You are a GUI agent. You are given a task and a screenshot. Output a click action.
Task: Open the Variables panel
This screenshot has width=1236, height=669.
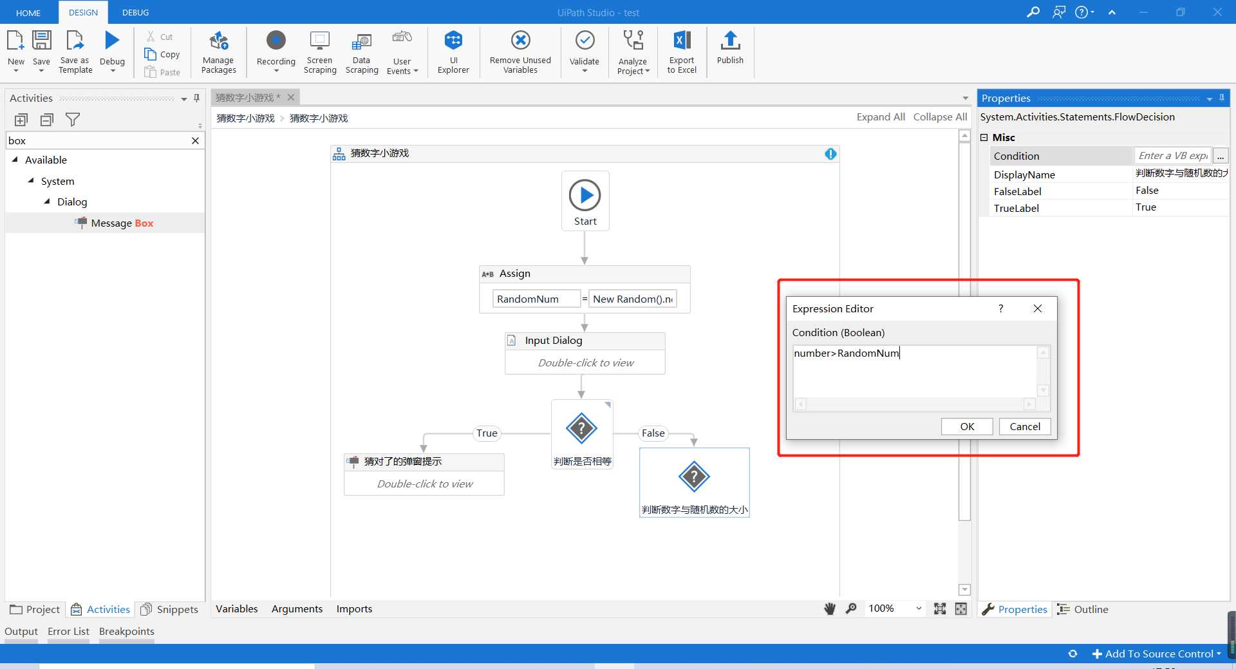click(236, 608)
